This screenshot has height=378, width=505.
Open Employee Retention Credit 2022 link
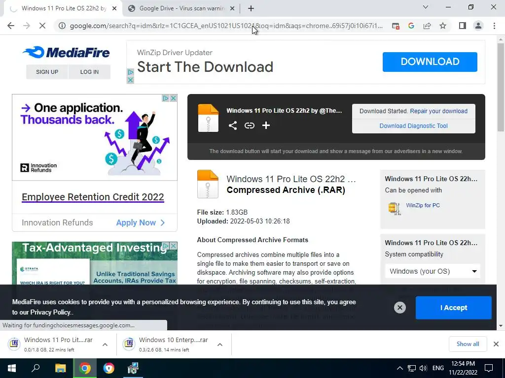(93, 197)
